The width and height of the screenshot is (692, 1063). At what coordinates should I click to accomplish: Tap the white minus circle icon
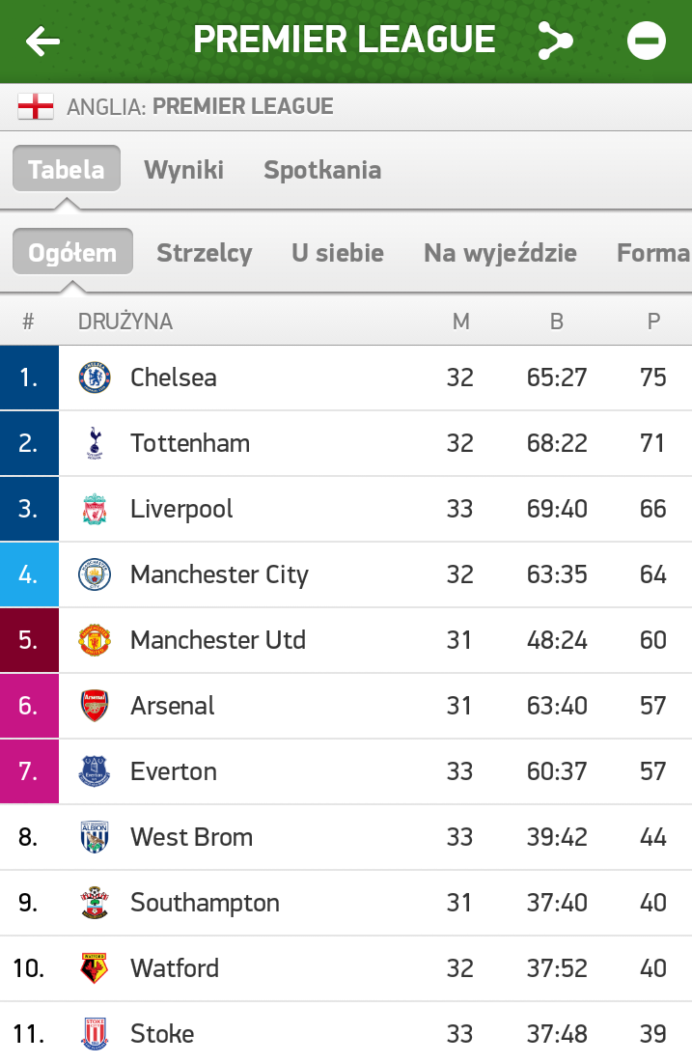646,41
